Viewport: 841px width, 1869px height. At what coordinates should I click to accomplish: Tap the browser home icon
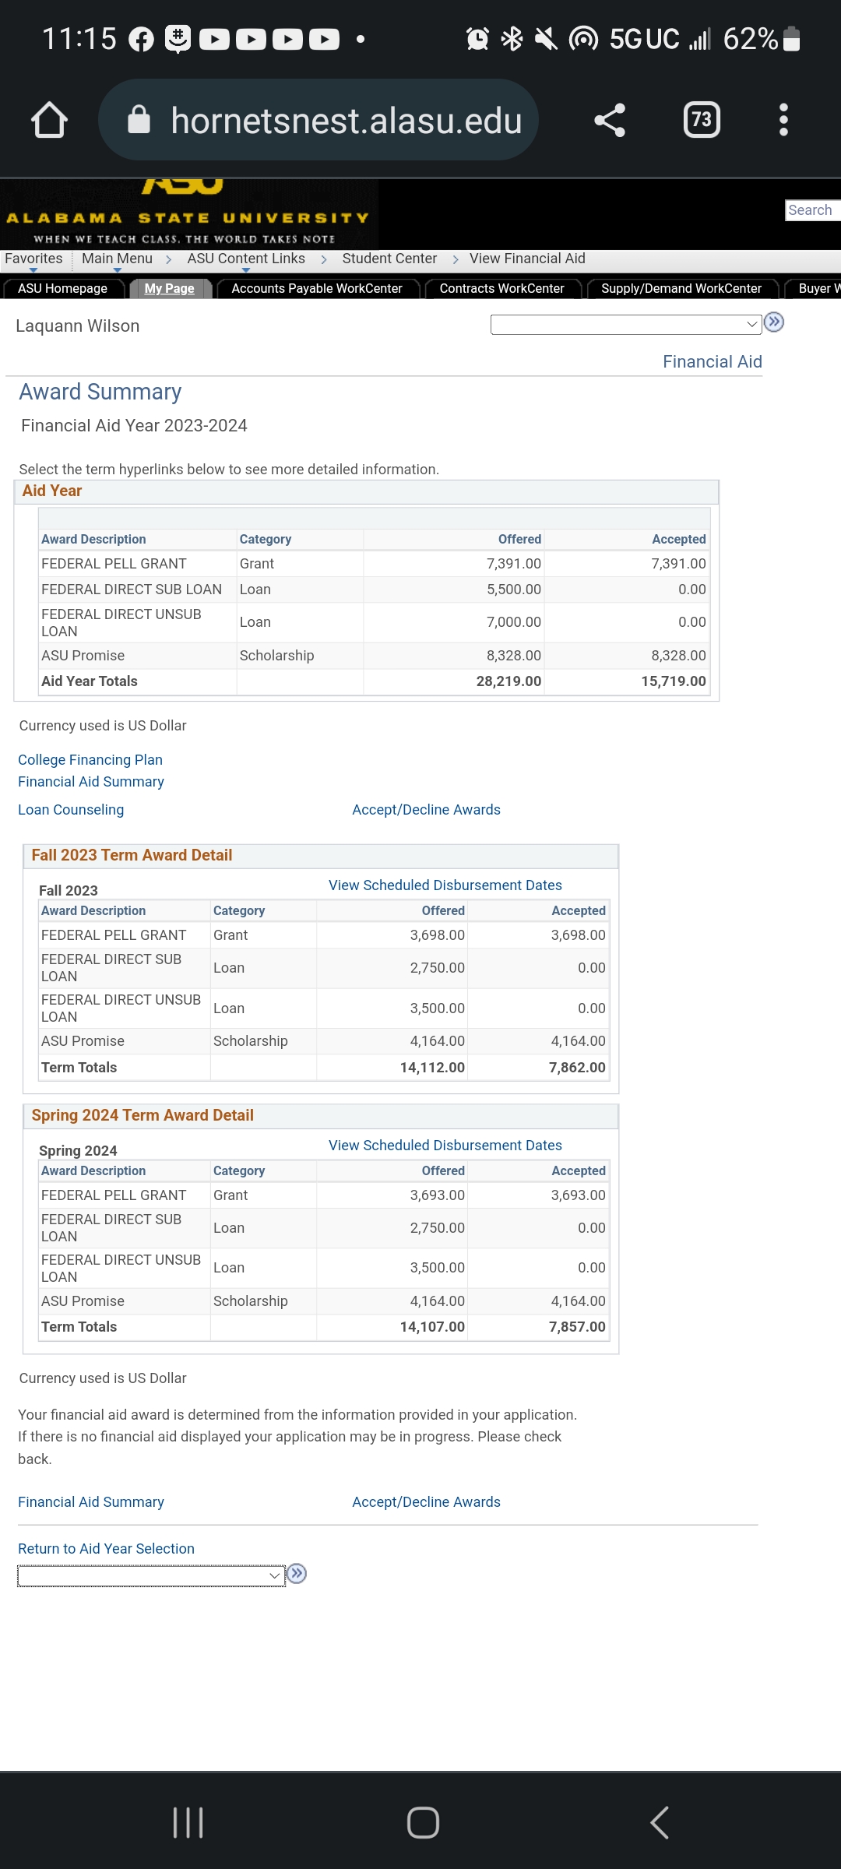click(49, 120)
